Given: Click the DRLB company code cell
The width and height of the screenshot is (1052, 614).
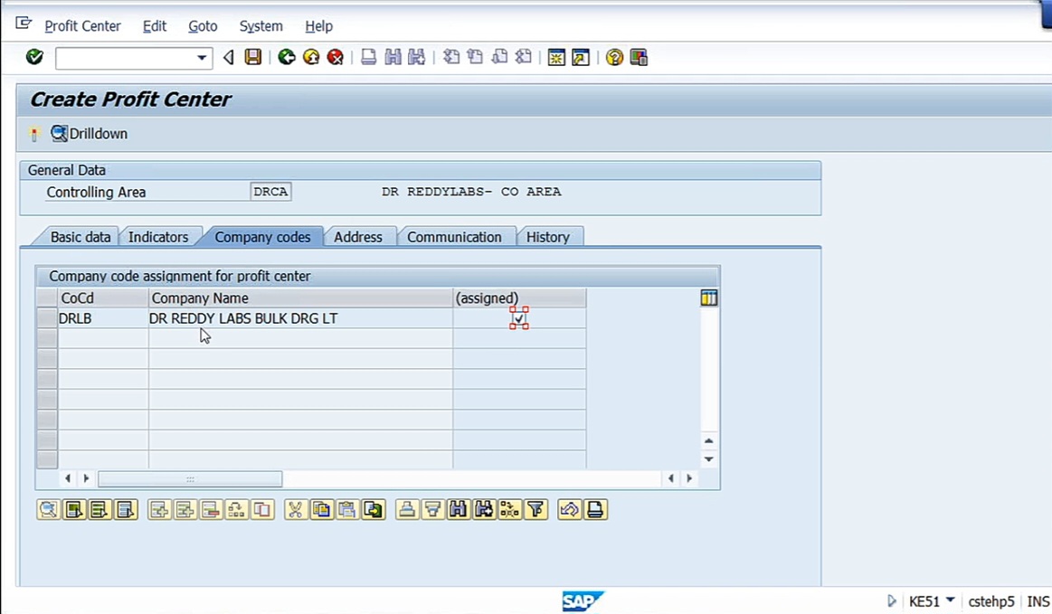Looking at the screenshot, I should (102, 318).
